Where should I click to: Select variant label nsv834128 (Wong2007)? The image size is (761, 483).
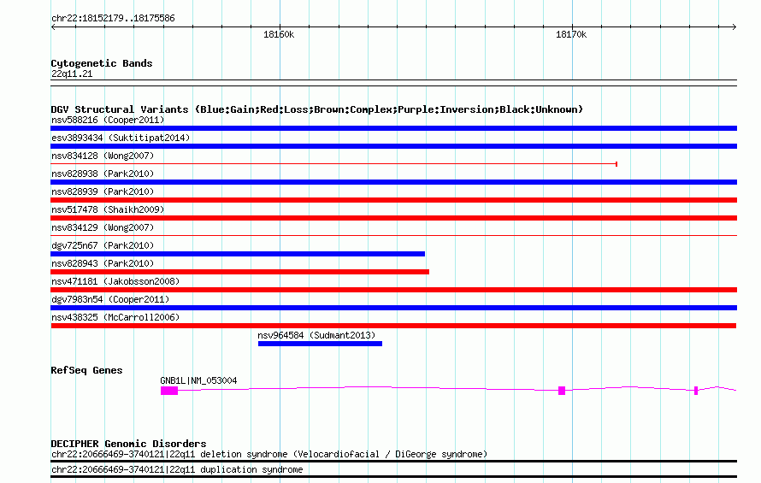tap(103, 156)
